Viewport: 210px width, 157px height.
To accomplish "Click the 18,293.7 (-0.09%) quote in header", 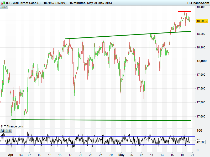I will 55,3.
